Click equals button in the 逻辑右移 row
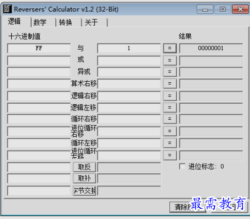 [x=170, y=96]
